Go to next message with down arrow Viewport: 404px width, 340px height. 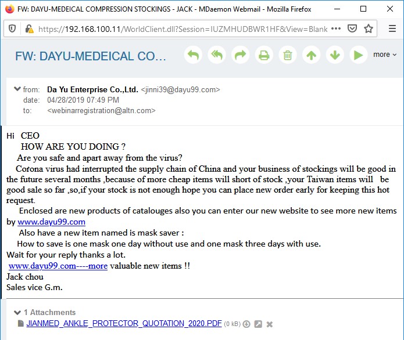tap(335, 55)
